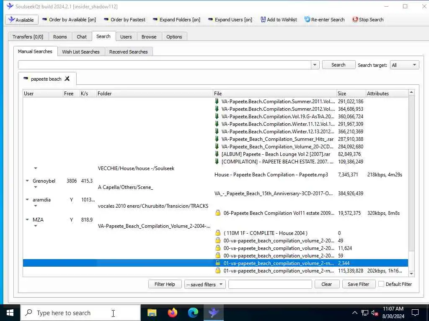Image resolution: width=429 pixels, height=321 pixels.
Task: Click the Filter Help button
Action: point(165,284)
